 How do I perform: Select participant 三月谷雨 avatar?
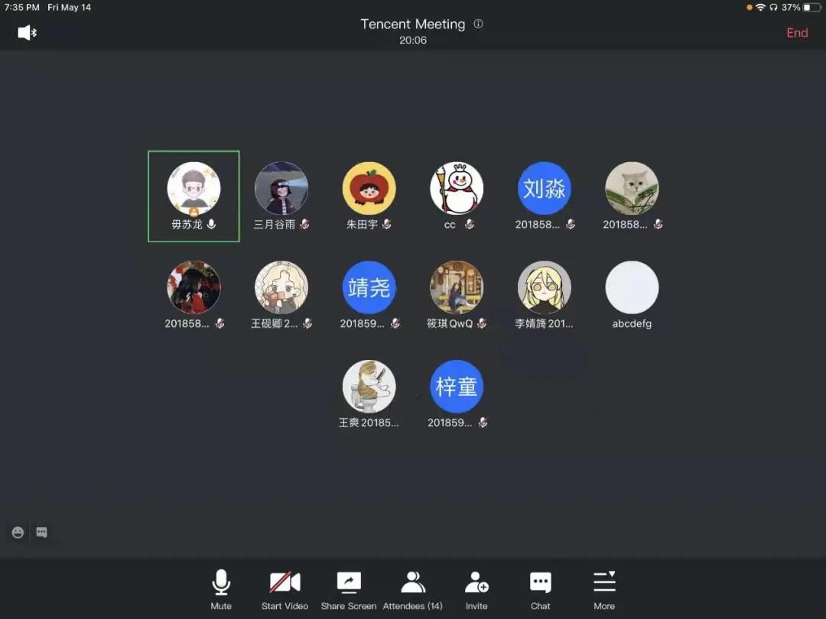pyautogui.click(x=281, y=189)
